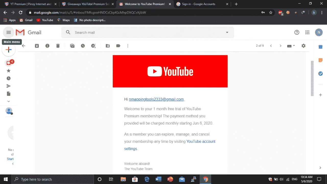Show search options dropdown arrow
The width and height of the screenshot is (327, 184).
pos(227,32)
